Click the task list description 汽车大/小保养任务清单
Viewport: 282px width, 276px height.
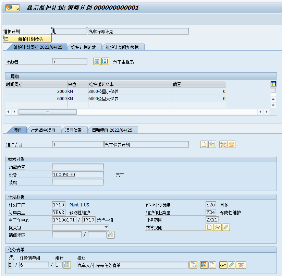(133, 265)
